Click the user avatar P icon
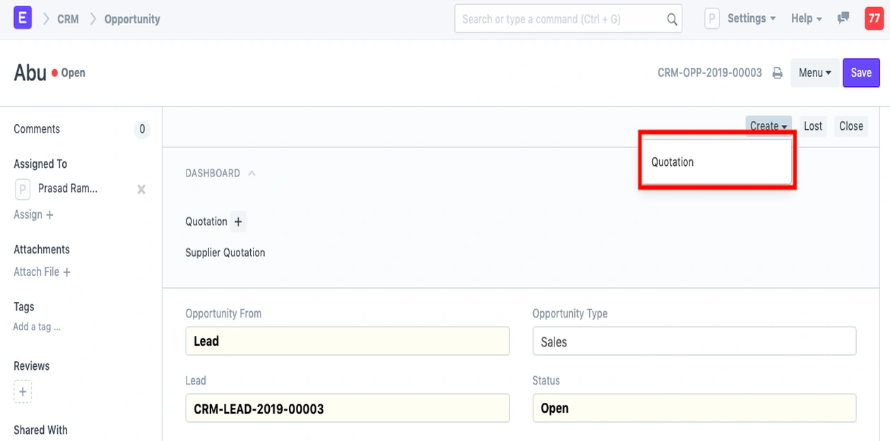The height and width of the screenshot is (441, 890). click(x=712, y=19)
